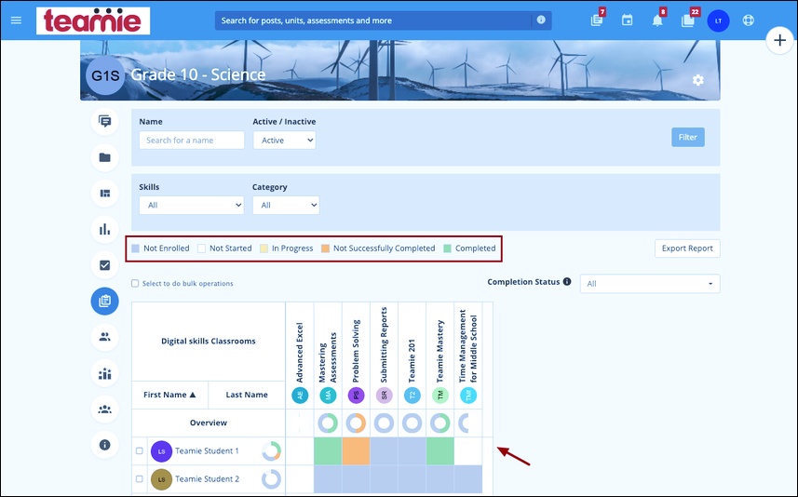This screenshot has height=497, width=798.
Task: Open the Category dropdown
Action: click(286, 205)
